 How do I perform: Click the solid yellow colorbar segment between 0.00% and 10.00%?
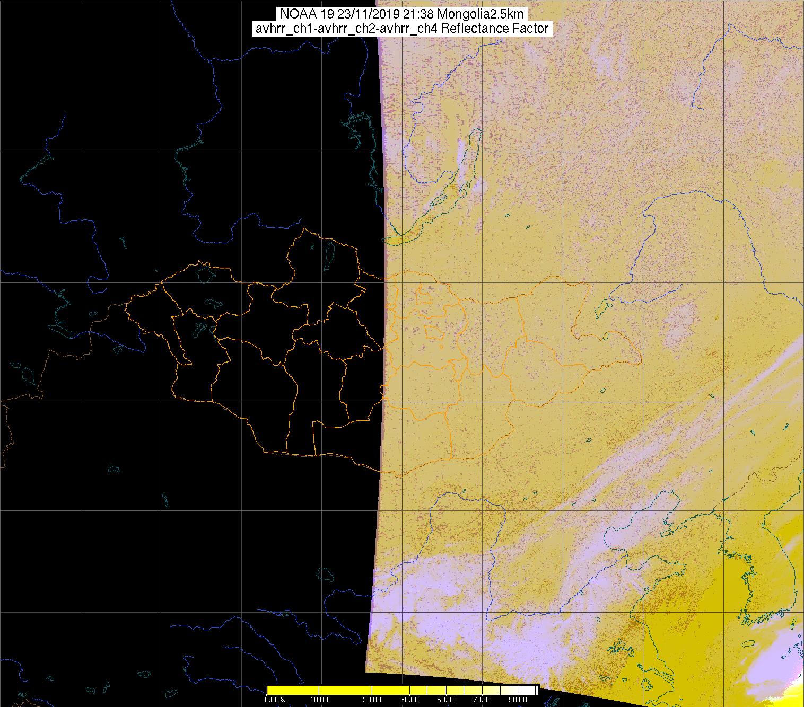293,690
